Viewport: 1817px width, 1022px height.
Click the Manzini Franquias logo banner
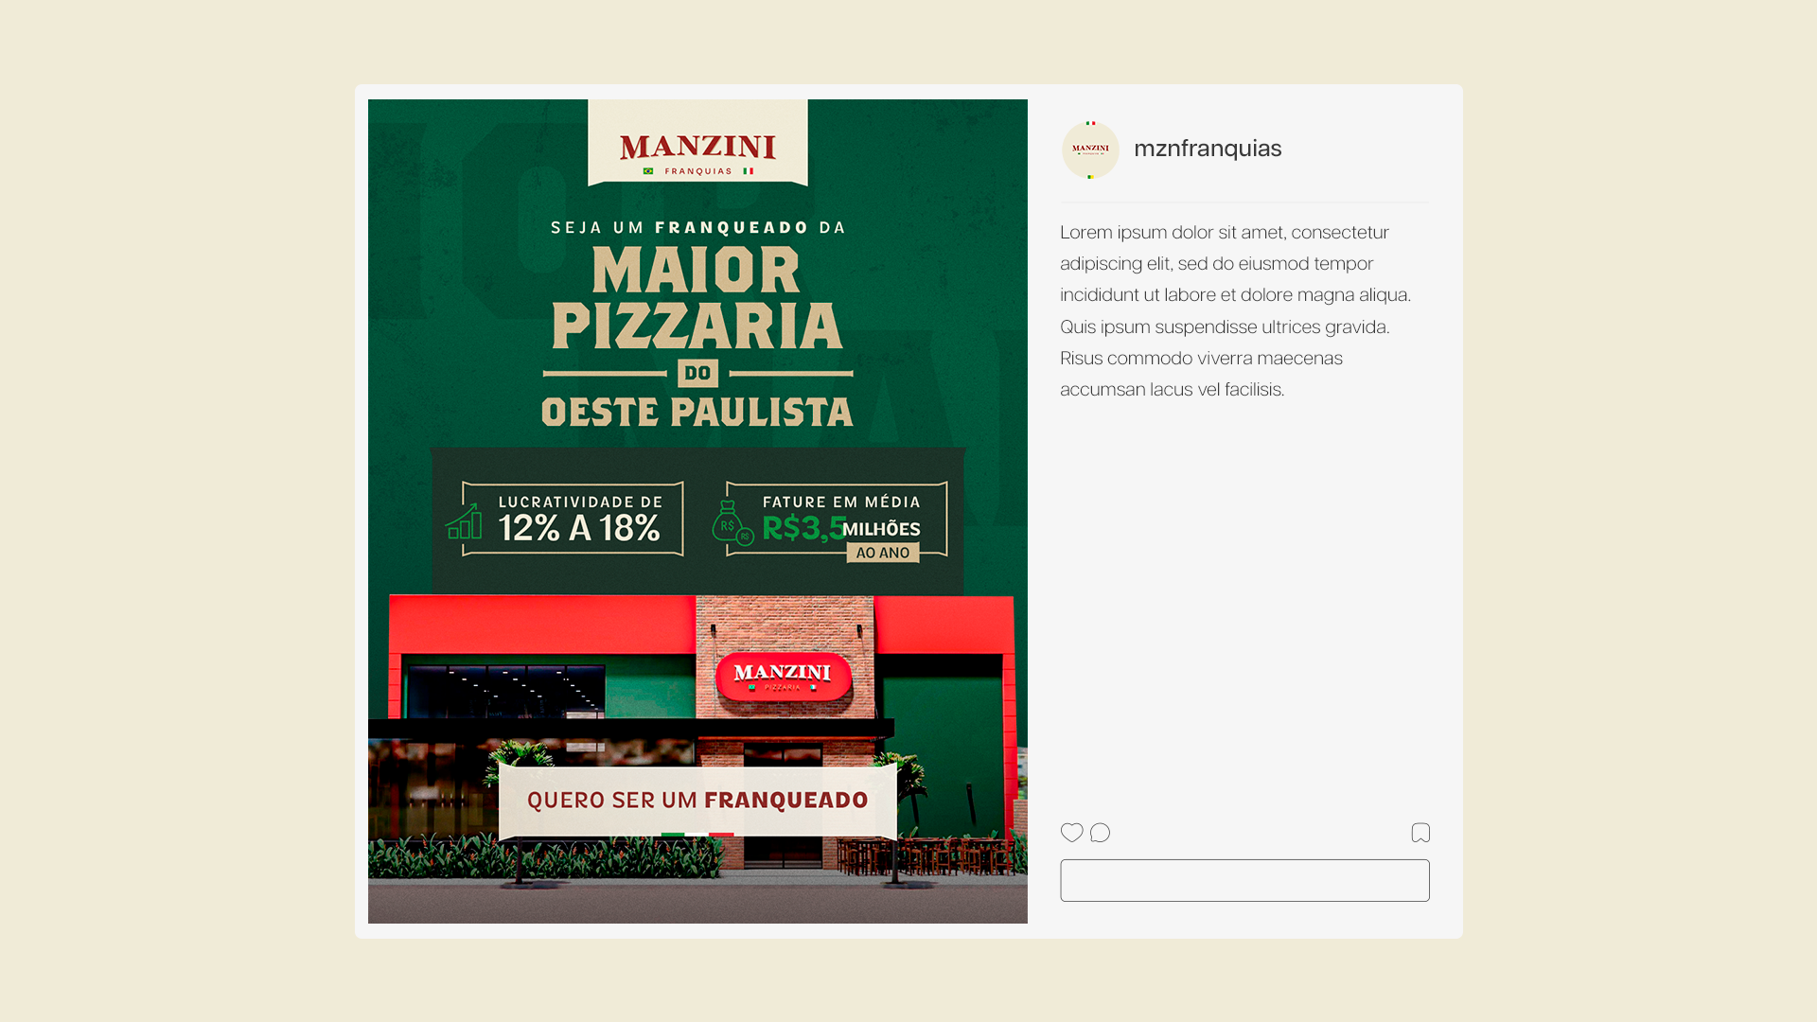[697, 147]
